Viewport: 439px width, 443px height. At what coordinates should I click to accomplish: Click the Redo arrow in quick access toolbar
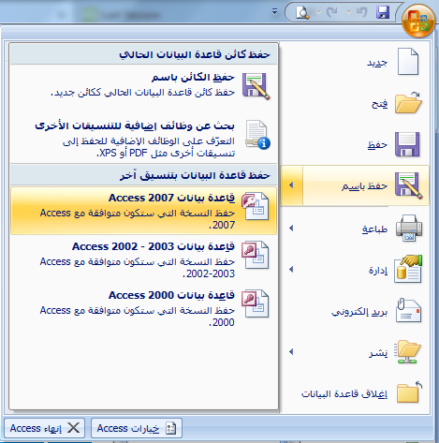coord(331,12)
